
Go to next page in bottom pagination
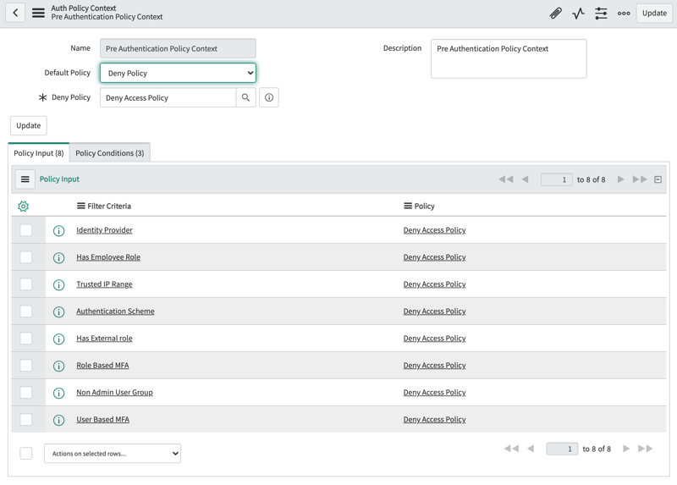pyautogui.click(x=626, y=449)
